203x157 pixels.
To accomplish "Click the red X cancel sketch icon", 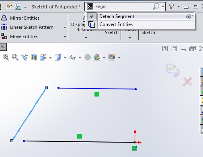I will click(187, 82).
